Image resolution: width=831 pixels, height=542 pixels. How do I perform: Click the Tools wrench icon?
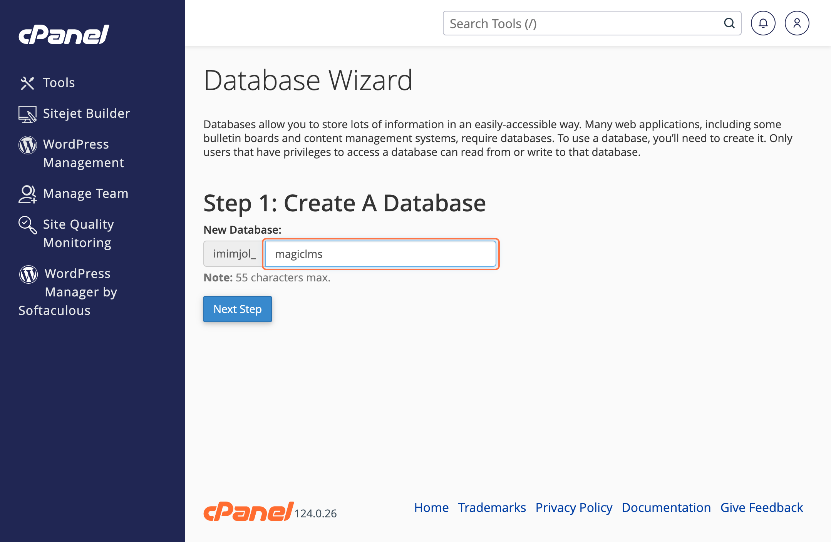(27, 83)
